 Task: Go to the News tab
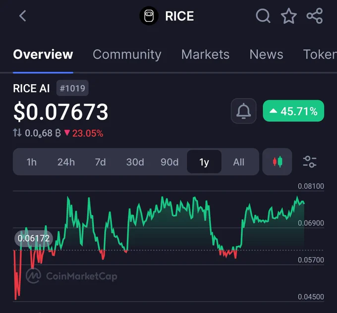(266, 54)
